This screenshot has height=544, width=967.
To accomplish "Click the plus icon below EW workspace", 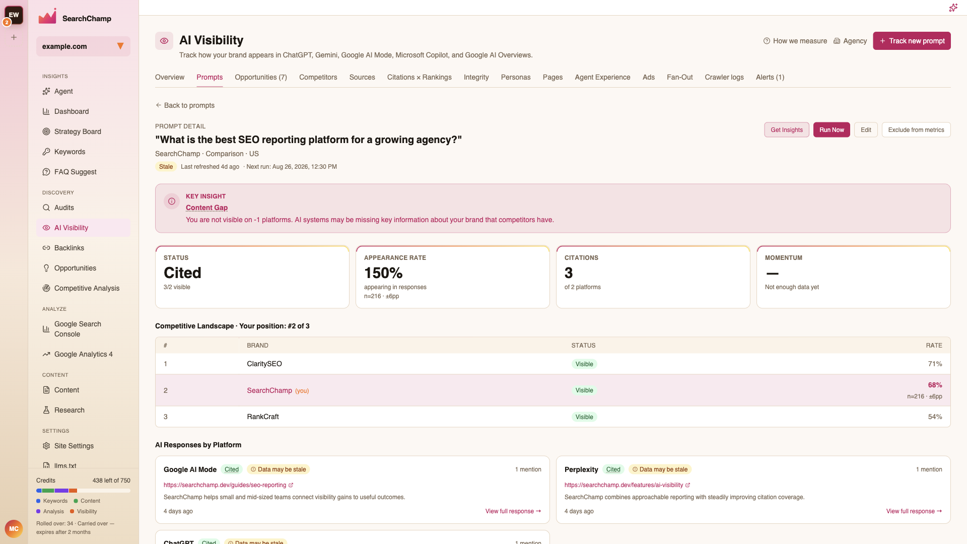I will pyautogui.click(x=14, y=37).
